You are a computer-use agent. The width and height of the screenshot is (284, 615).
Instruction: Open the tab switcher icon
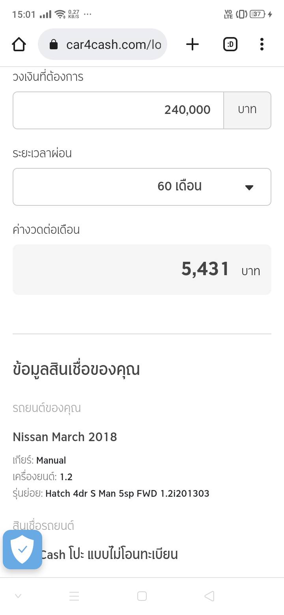[230, 45]
